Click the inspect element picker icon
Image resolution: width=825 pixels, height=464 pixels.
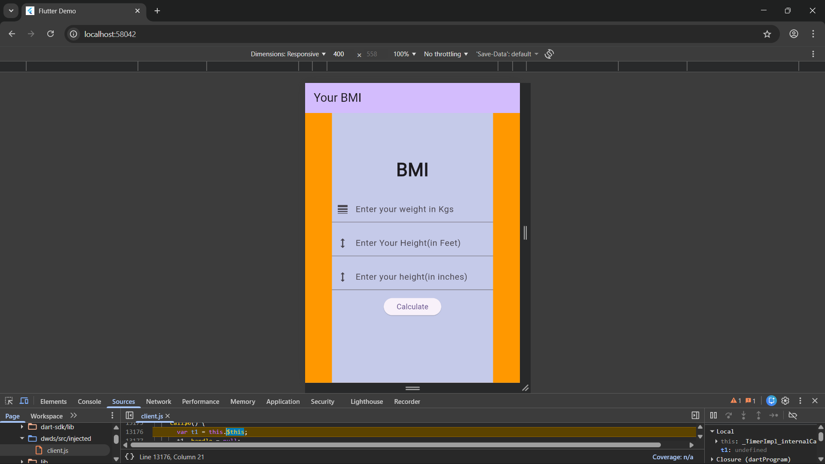(9, 401)
